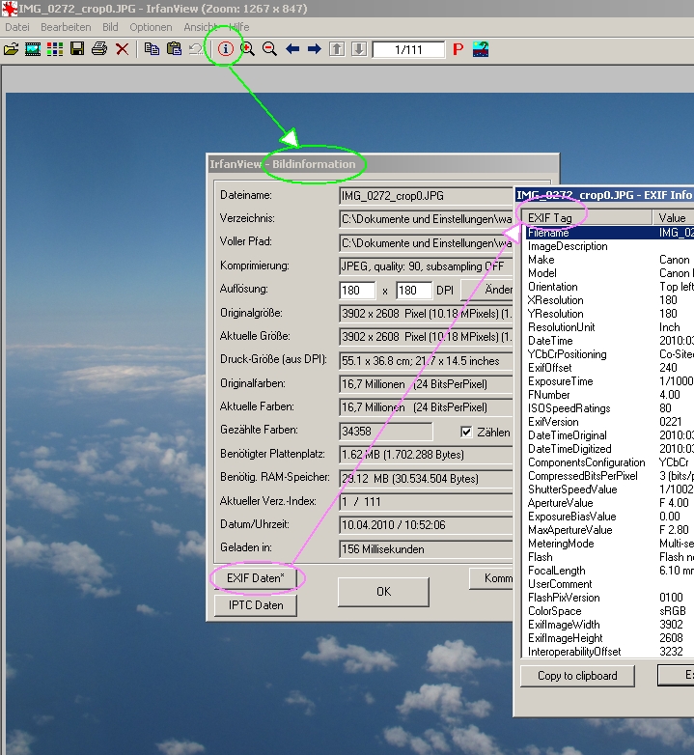Delete file using the red X icon

pos(122,49)
